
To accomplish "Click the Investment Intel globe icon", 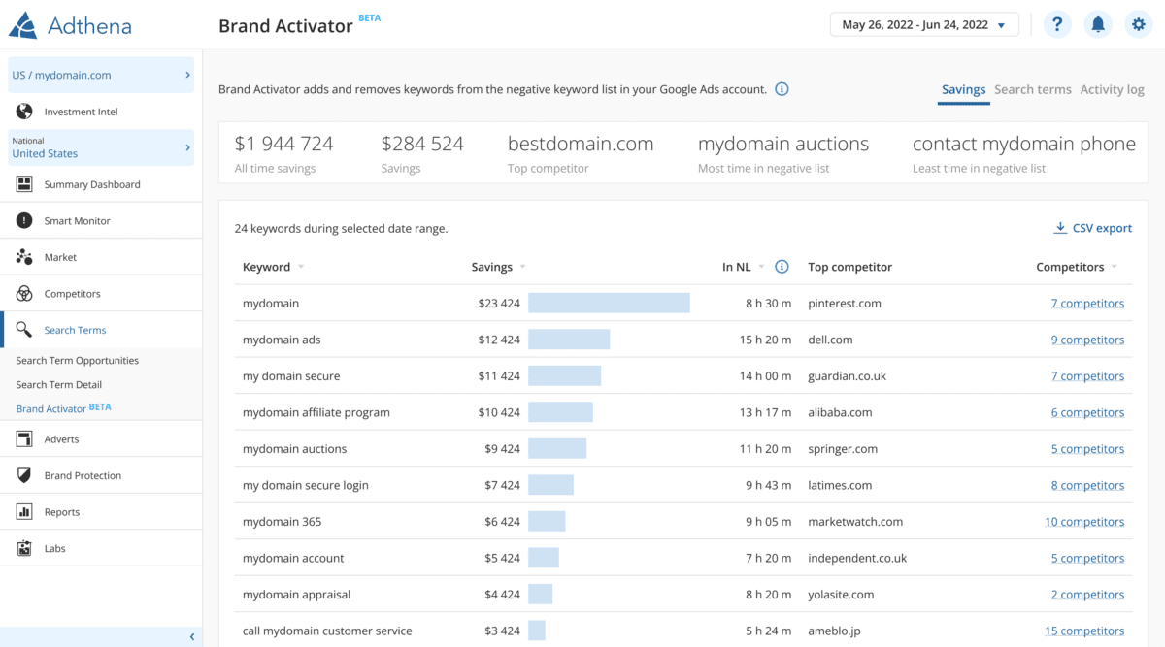I will click(24, 112).
